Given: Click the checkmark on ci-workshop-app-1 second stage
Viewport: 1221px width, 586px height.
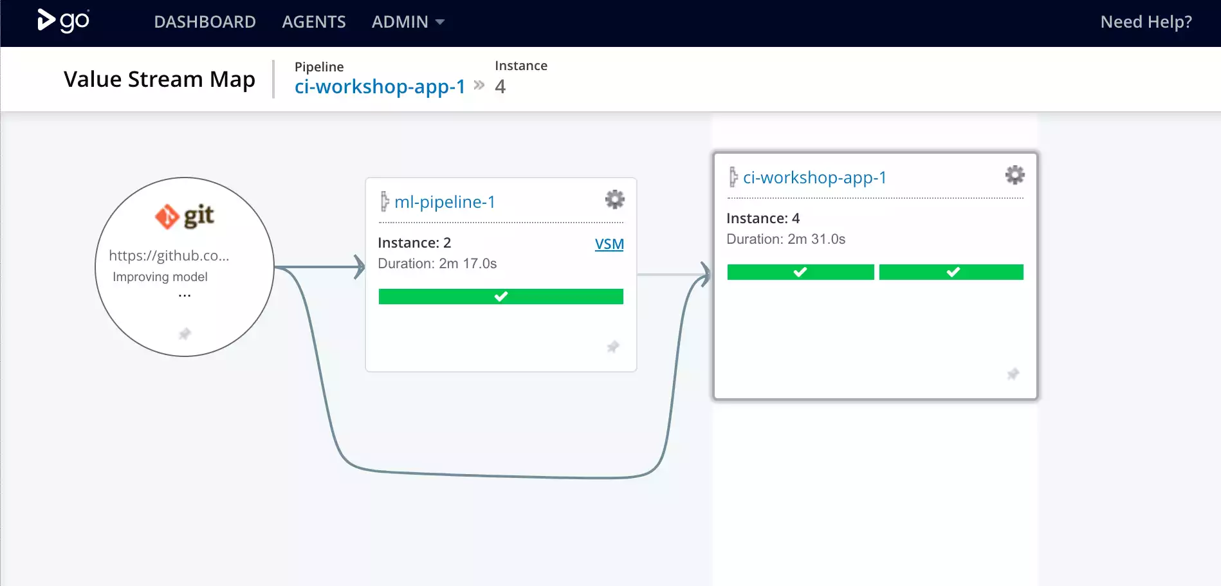Looking at the screenshot, I should (x=952, y=271).
